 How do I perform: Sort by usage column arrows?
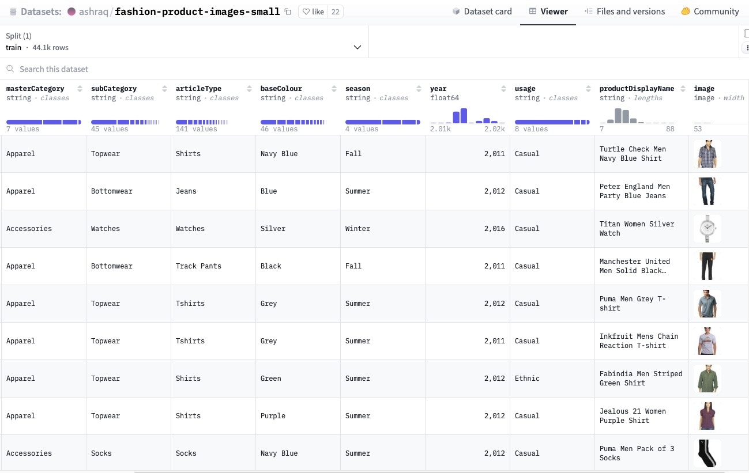coord(588,89)
